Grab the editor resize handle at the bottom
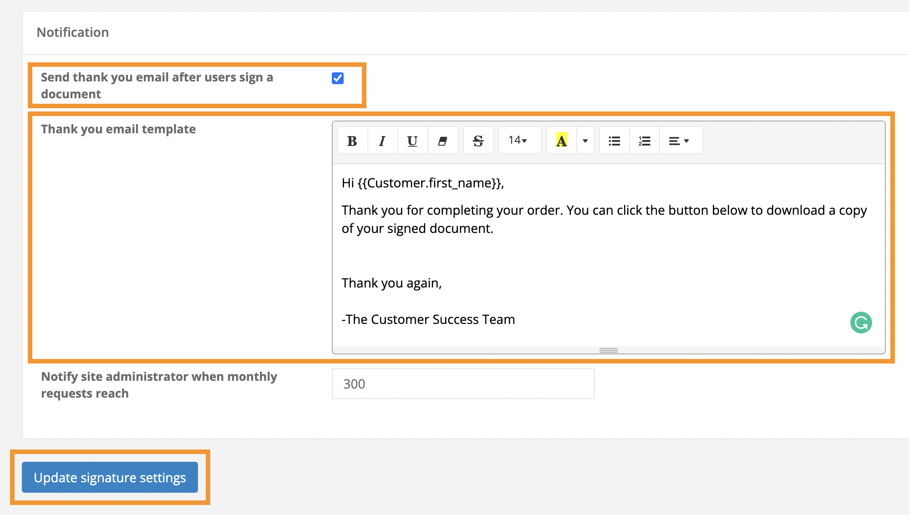The height and width of the screenshot is (515, 909). pos(608,350)
